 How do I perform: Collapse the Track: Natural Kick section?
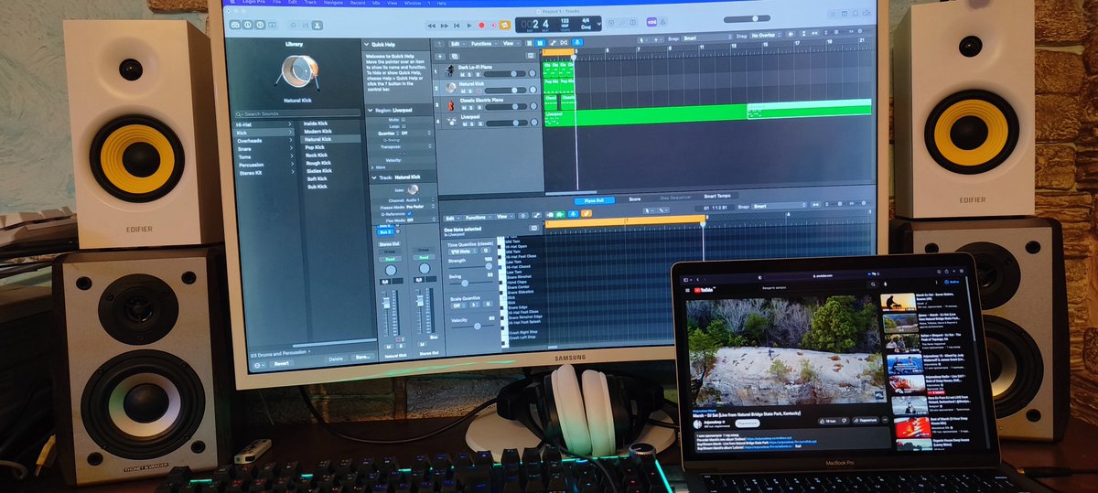coord(374,177)
